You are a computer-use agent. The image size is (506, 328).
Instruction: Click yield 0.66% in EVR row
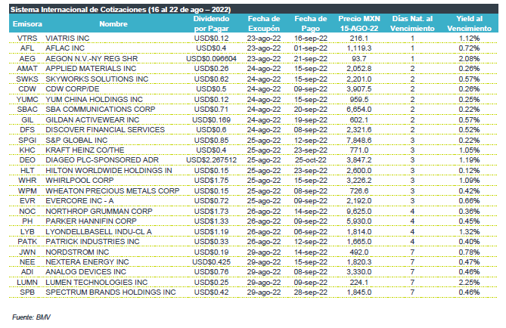coord(469,201)
